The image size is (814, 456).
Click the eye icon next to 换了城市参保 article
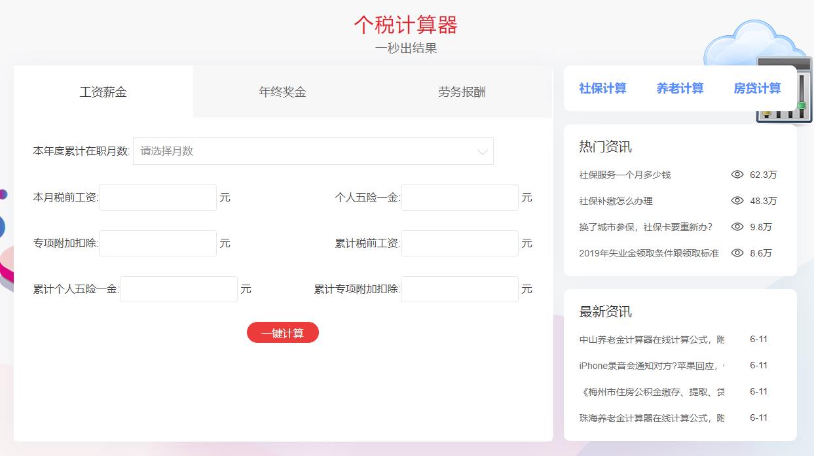click(x=738, y=227)
